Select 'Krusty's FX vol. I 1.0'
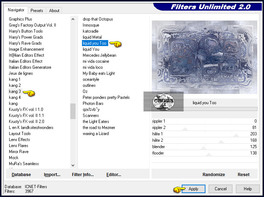The height and width of the screenshot is (197, 264). (x=26, y=109)
